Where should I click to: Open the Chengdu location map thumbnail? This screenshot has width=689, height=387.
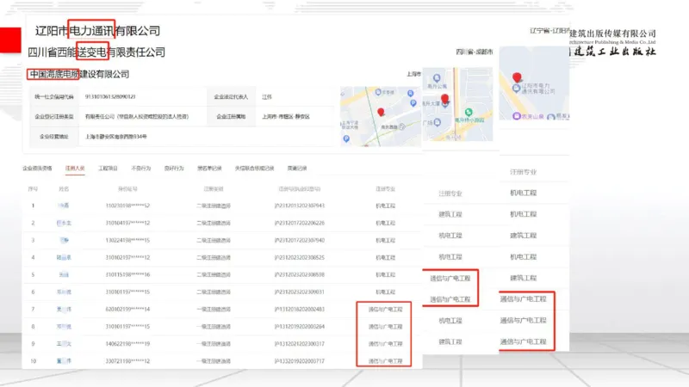[457, 104]
